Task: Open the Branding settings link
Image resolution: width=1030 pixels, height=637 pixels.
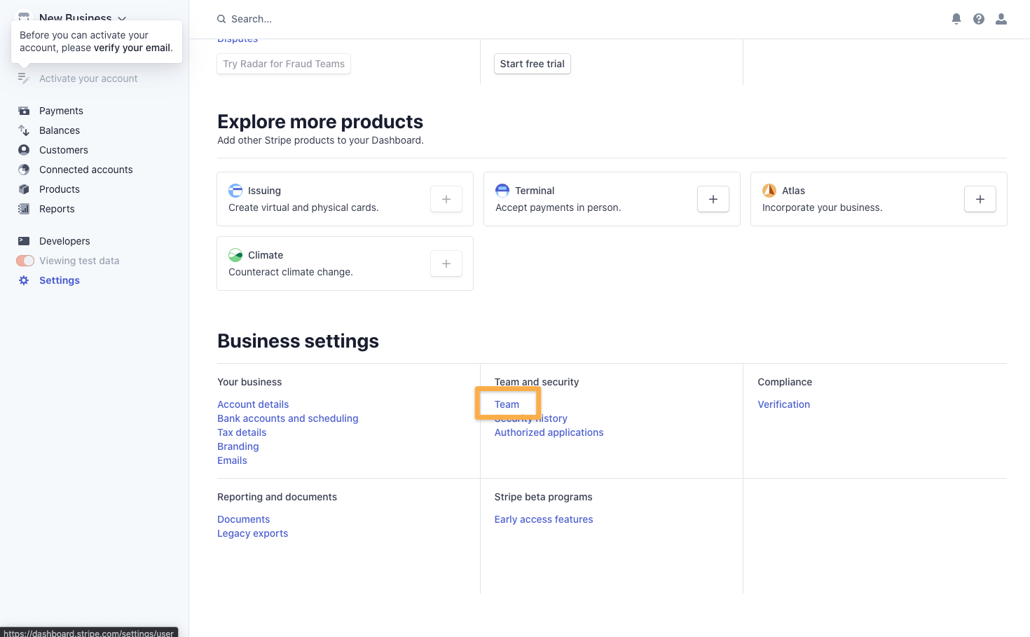Action: click(x=238, y=446)
